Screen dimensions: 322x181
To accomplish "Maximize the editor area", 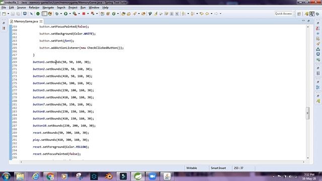I will pyautogui.click(x=308, y=21).
